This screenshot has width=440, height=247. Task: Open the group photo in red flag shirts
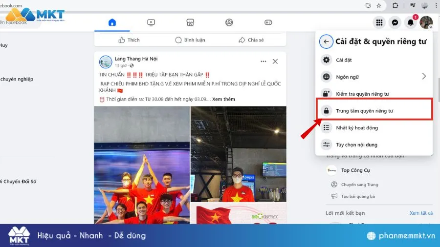(142, 165)
